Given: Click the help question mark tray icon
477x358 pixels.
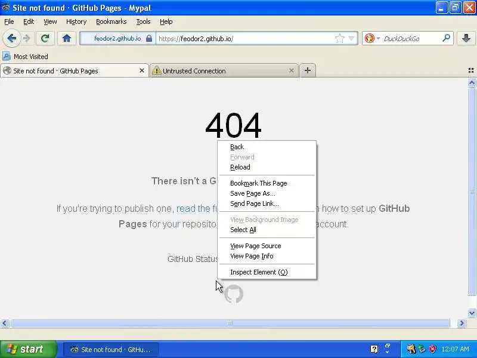Looking at the screenshot, I should [374, 349].
